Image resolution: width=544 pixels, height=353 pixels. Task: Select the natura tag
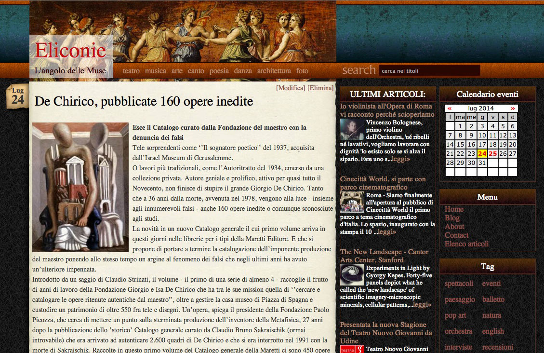pyautogui.click(x=491, y=315)
